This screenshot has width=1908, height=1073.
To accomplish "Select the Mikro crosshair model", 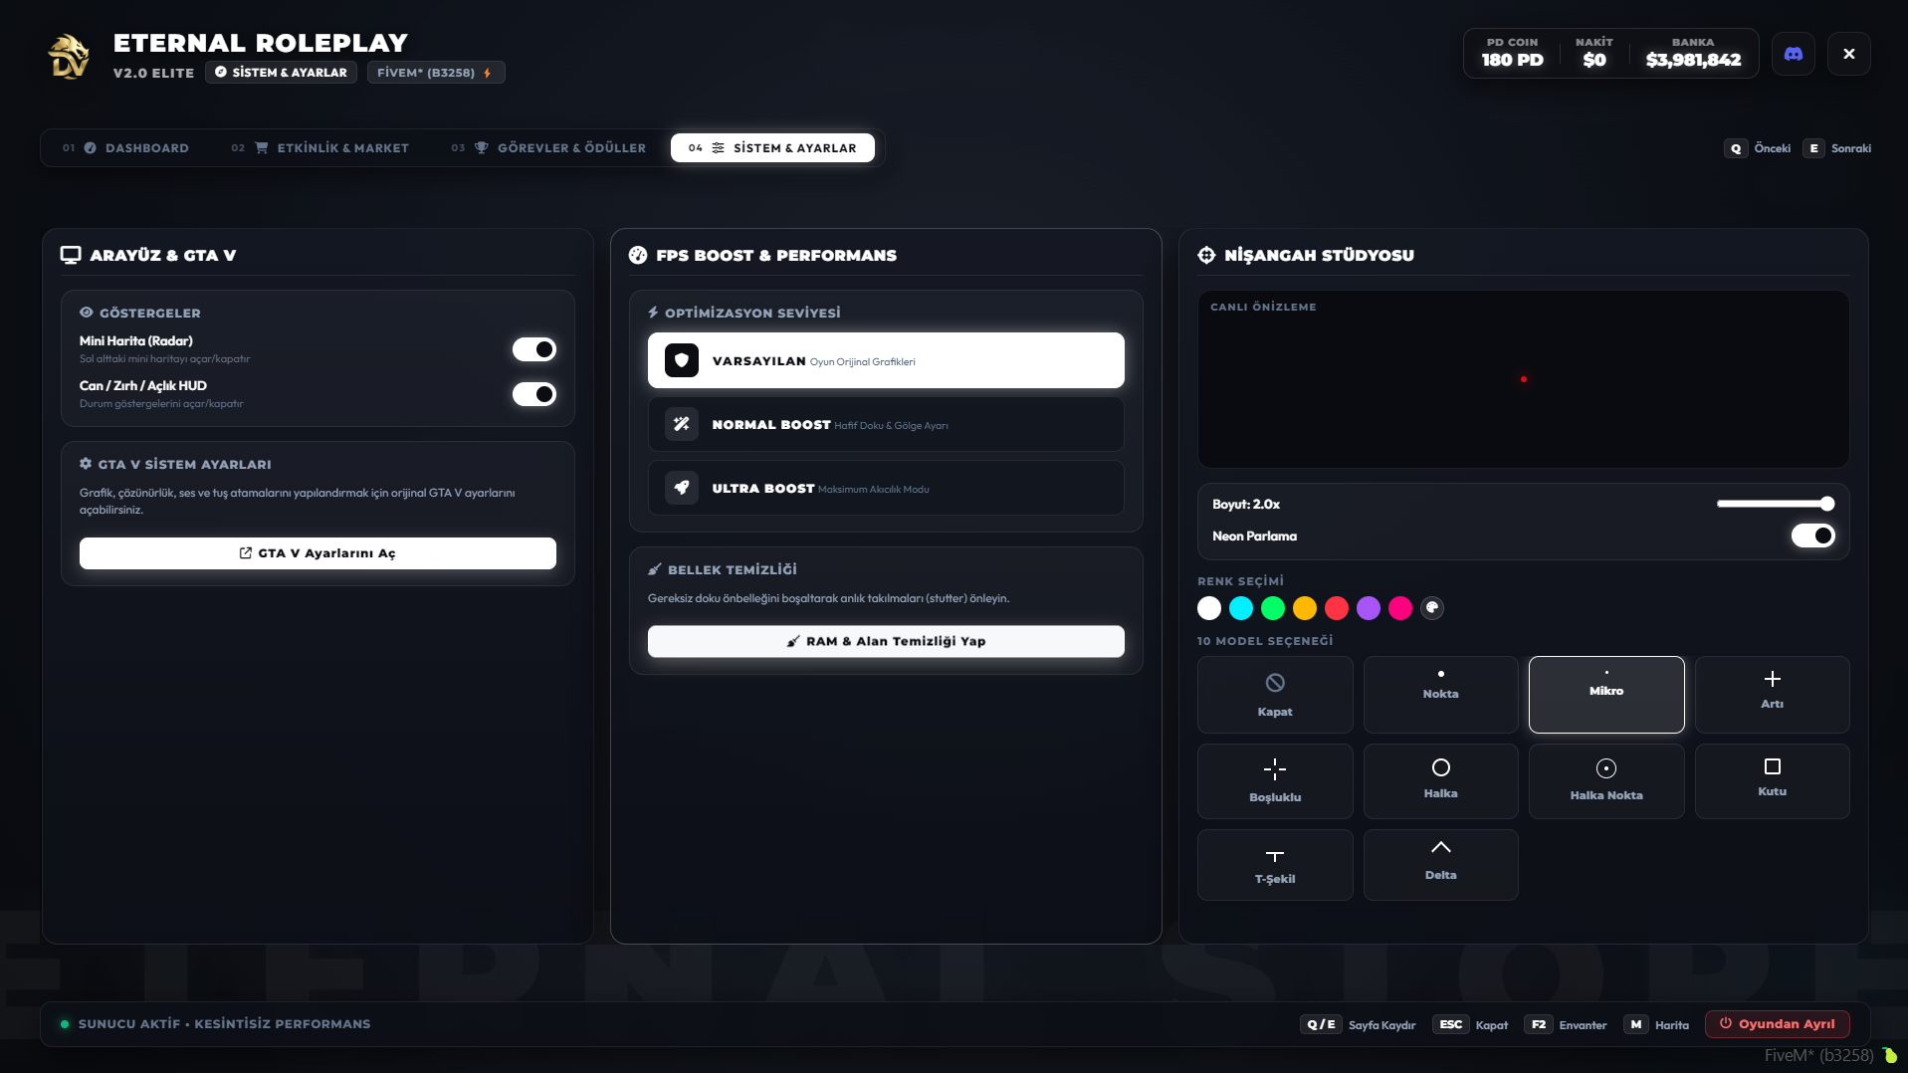I will pos(1605,694).
